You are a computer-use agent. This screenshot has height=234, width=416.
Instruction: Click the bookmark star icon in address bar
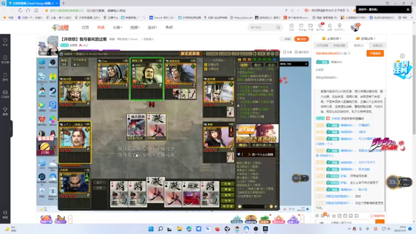[46, 10]
